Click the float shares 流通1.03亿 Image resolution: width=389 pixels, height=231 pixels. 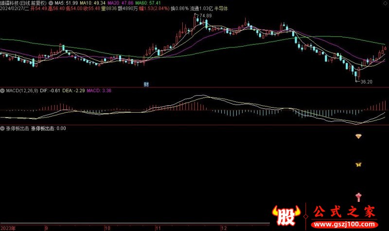click(x=201, y=8)
